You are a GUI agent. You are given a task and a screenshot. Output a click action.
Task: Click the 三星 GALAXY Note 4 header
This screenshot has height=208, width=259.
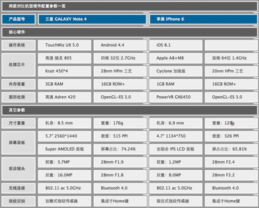click(92, 19)
